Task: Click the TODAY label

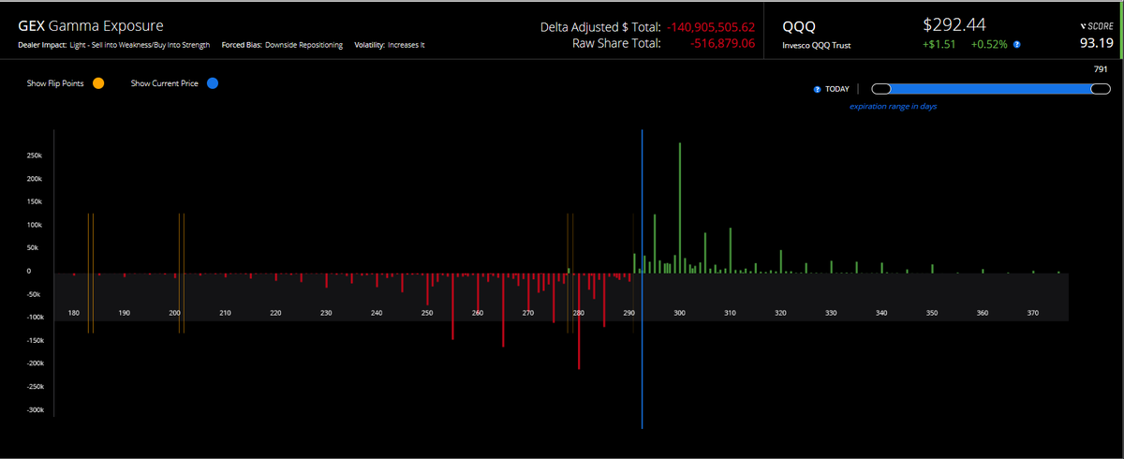Action: point(837,89)
